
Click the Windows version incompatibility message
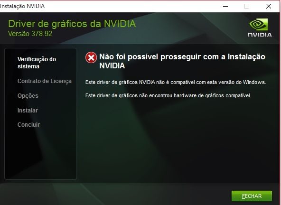176,82
